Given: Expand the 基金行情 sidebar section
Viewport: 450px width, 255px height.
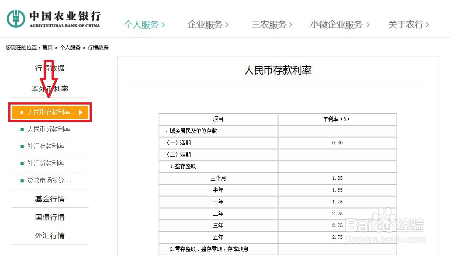Looking at the screenshot, I should coord(50,199).
